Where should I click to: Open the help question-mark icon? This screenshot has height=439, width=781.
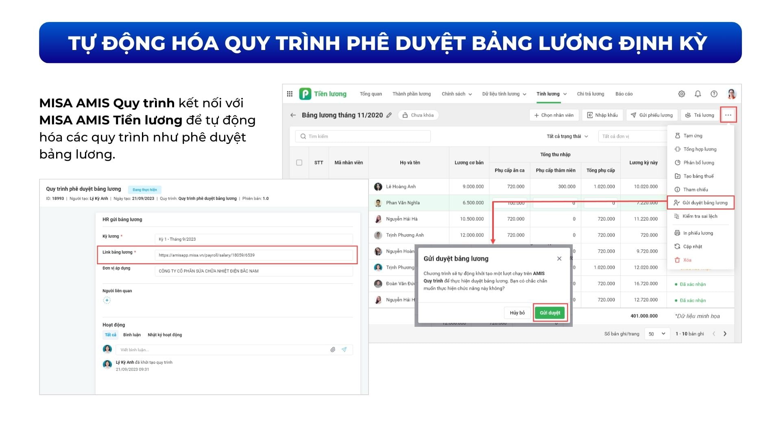coord(714,94)
